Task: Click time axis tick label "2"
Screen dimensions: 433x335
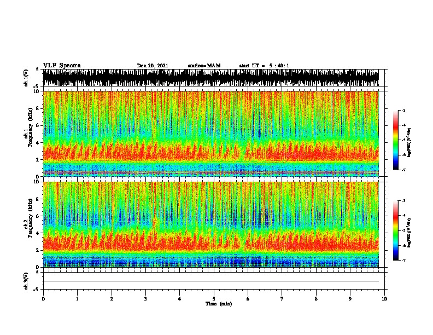Action: pyautogui.click(x=112, y=299)
